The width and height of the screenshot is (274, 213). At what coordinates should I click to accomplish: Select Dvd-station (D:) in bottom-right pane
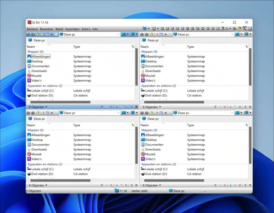[x=156, y=174]
